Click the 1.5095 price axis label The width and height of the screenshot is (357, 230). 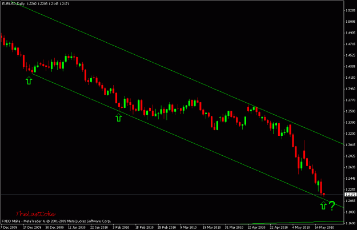350,22
